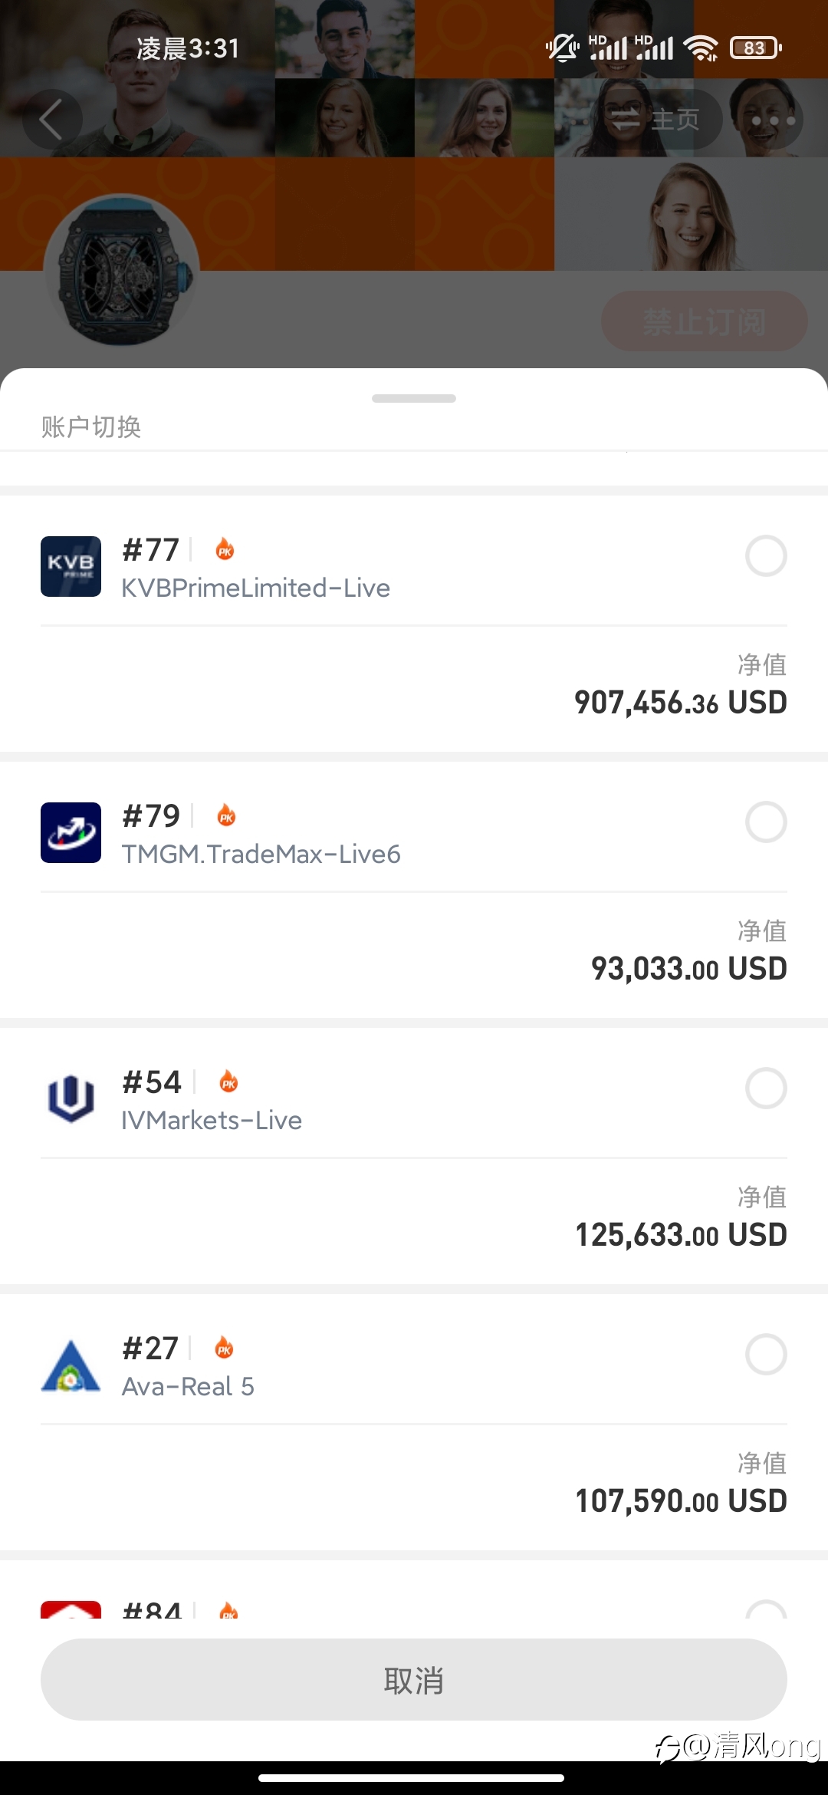Tap the 禁止订阅 button

[x=705, y=321]
